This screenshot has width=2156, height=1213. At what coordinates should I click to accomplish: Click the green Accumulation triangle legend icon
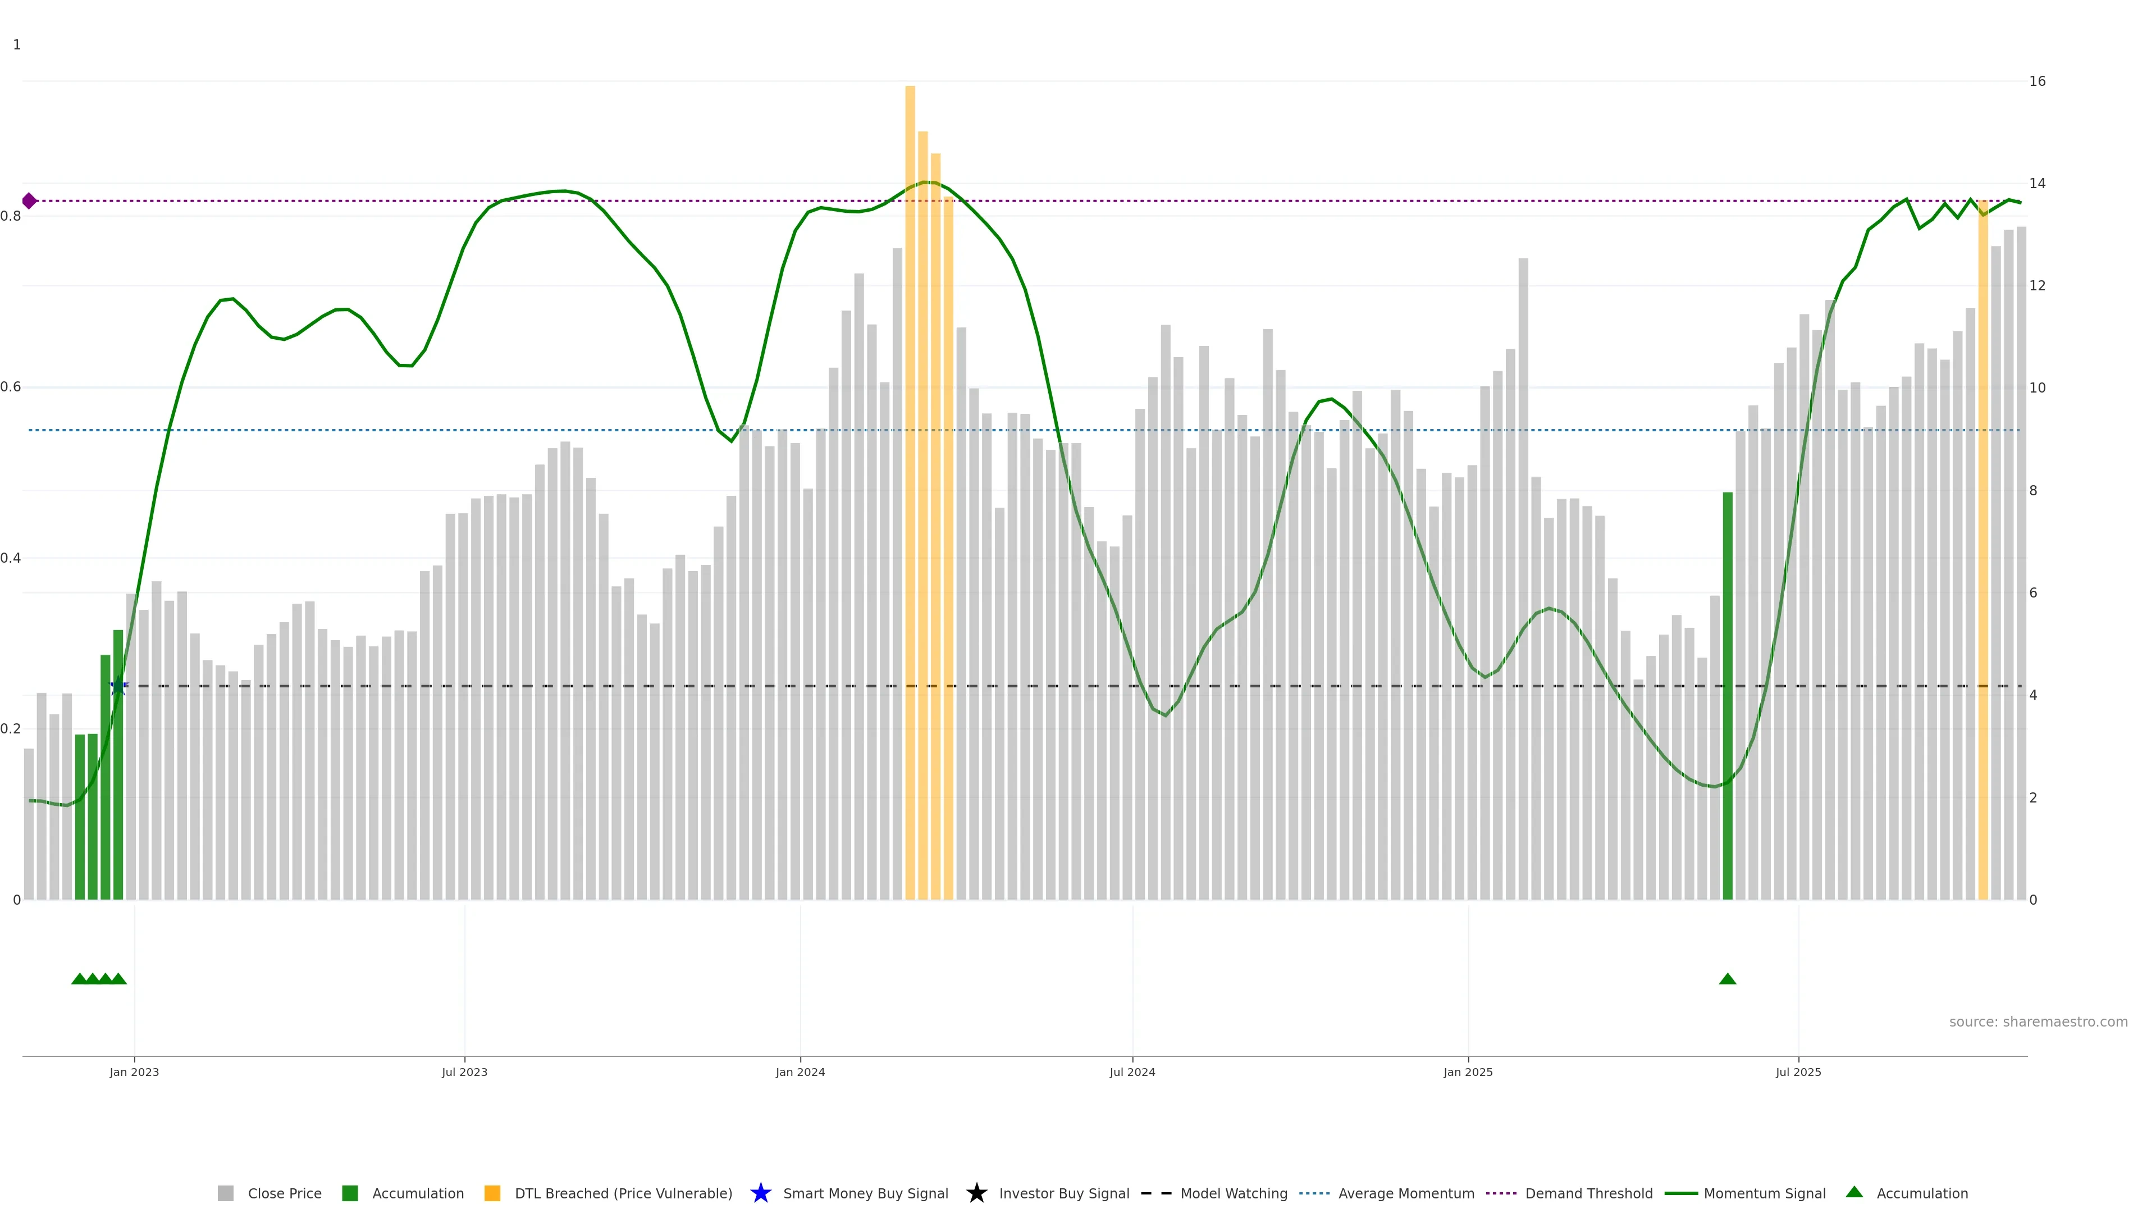point(1854,1192)
